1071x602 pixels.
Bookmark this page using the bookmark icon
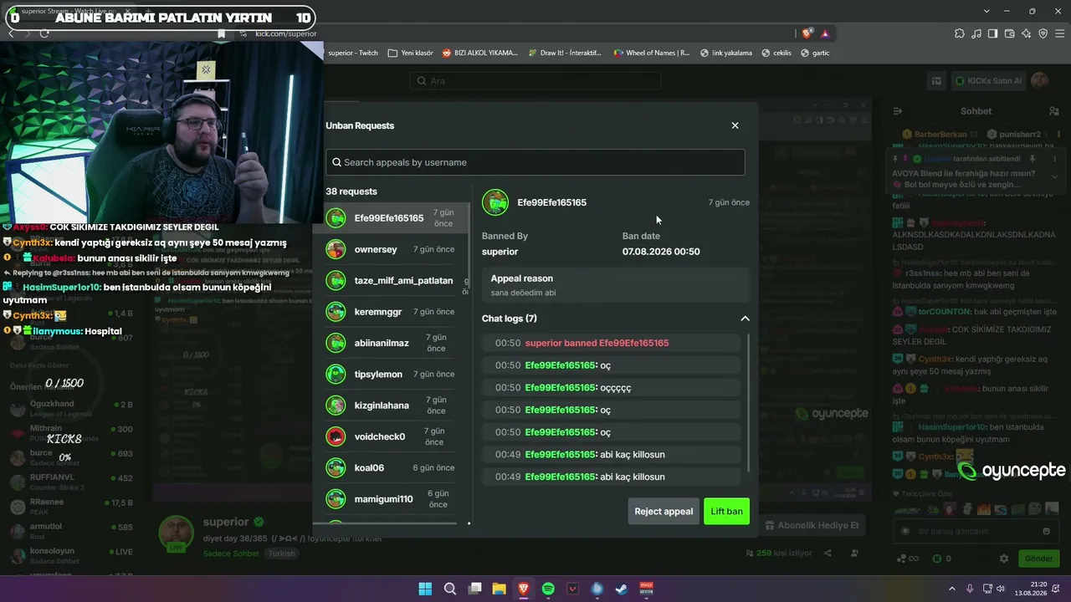coord(221,33)
